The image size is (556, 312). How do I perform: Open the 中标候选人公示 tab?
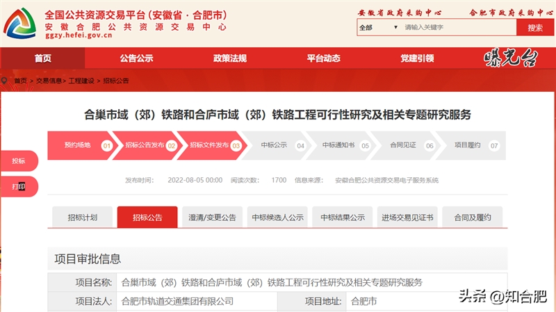[x=277, y=217]
